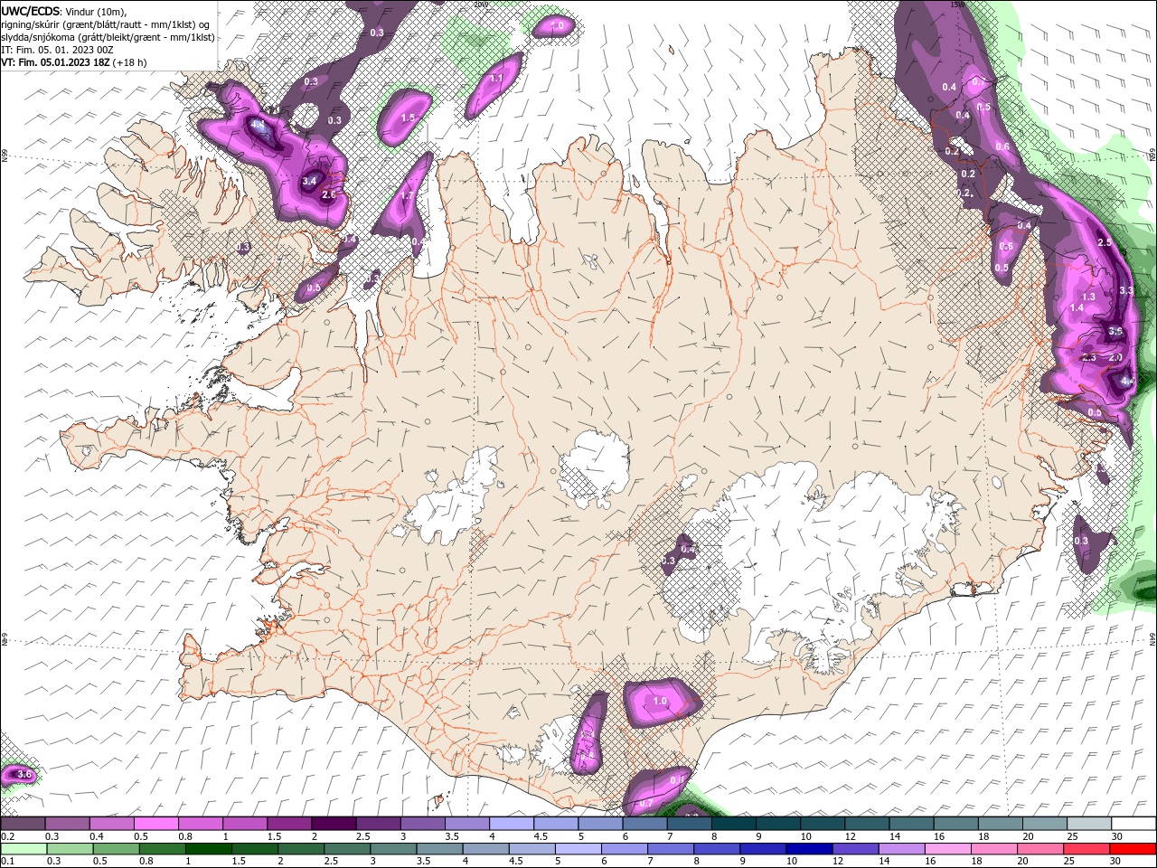Click the 1.7 precipitation value label
Image resolution: width=1157 pixels, height=868 pixels.
coord(407,195)
